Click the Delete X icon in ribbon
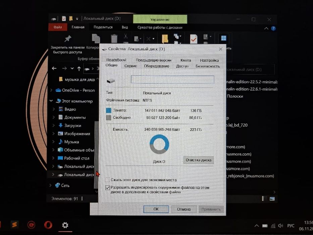Viewport: 313px width, 235px height. click(x=149, y=39)
